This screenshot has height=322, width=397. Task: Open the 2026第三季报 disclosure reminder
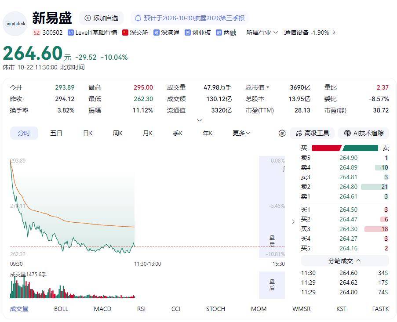(189, 18)
